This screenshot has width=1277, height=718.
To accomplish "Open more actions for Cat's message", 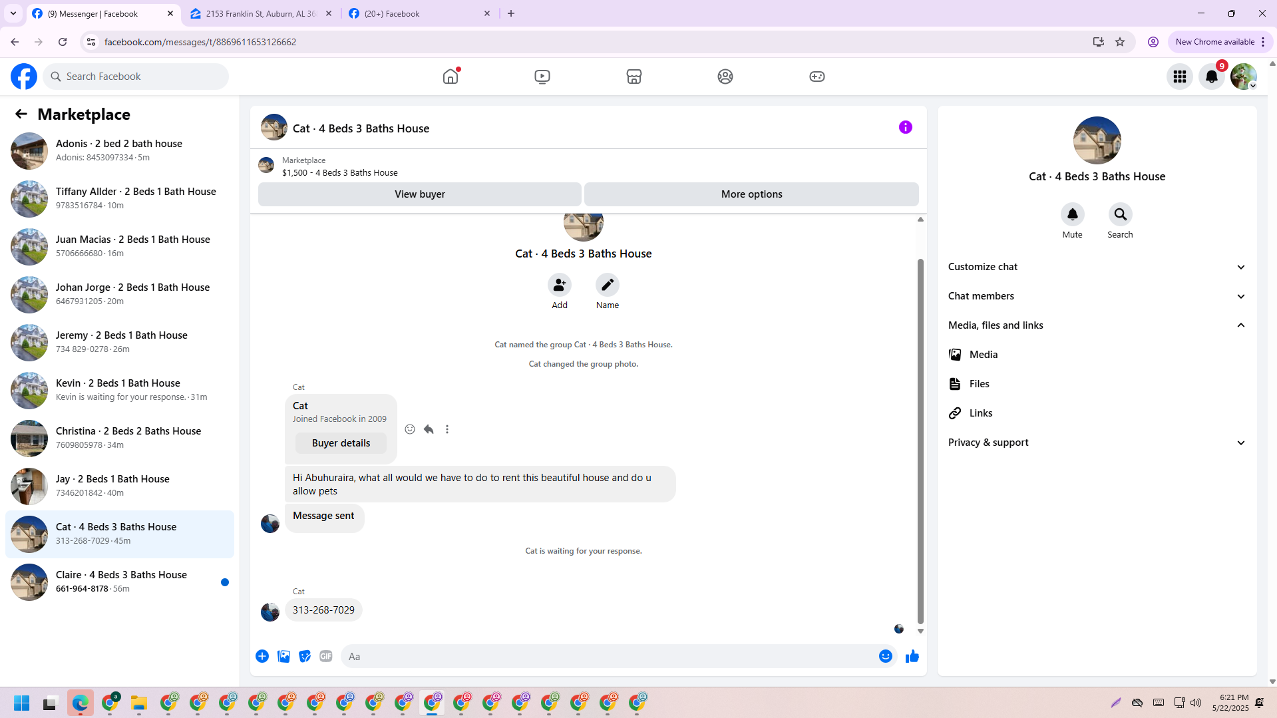I will pos(447,429).
